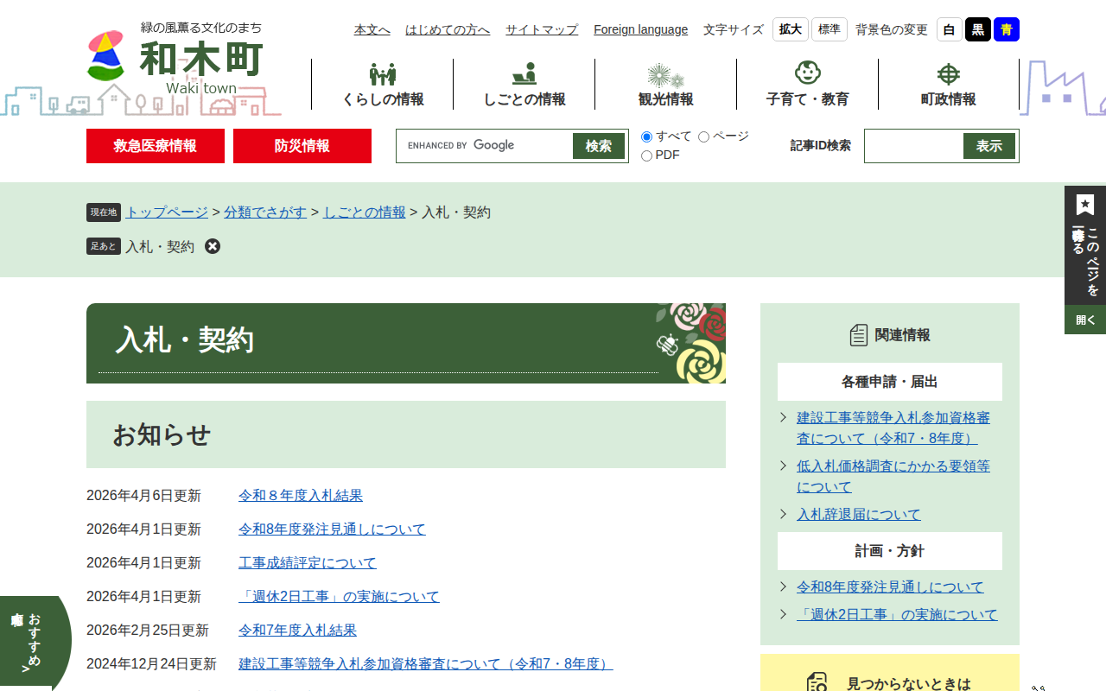Image resolution: width=1106 pixels, height=691 pixels.
Task: Open 令和８年度入札結果 news link
Action: click(x=301, y=496)
